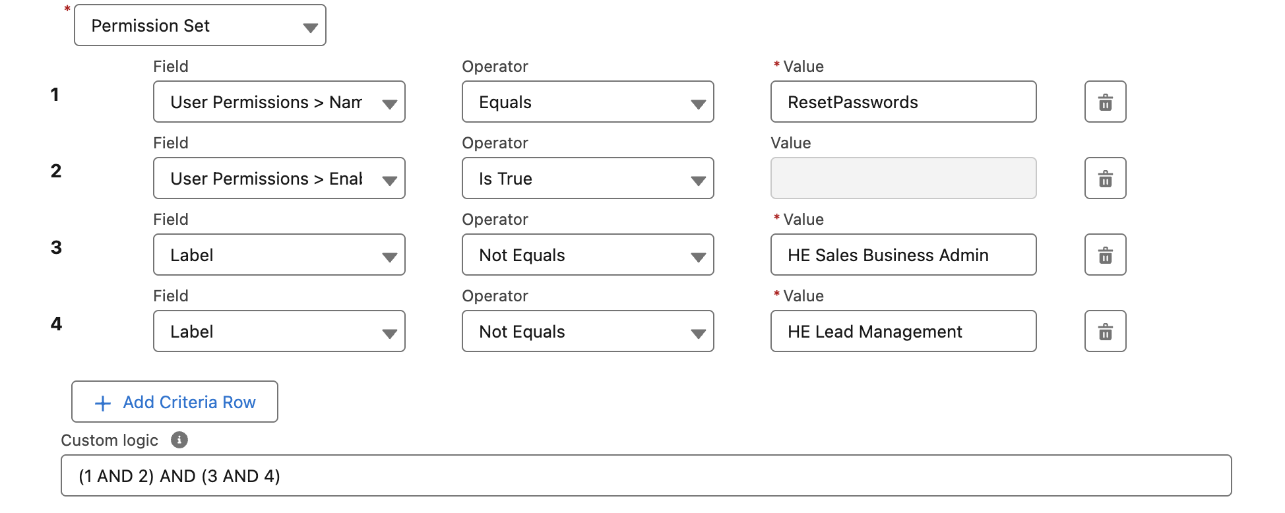The height and width of the screenshot is (513, 1285).
Task: Open the User Permissions > Enabled field dropdown
Action: pyautogui.click(x=279, y=178)
